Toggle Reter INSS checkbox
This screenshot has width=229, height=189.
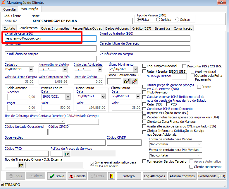click(x=144, y=104)
